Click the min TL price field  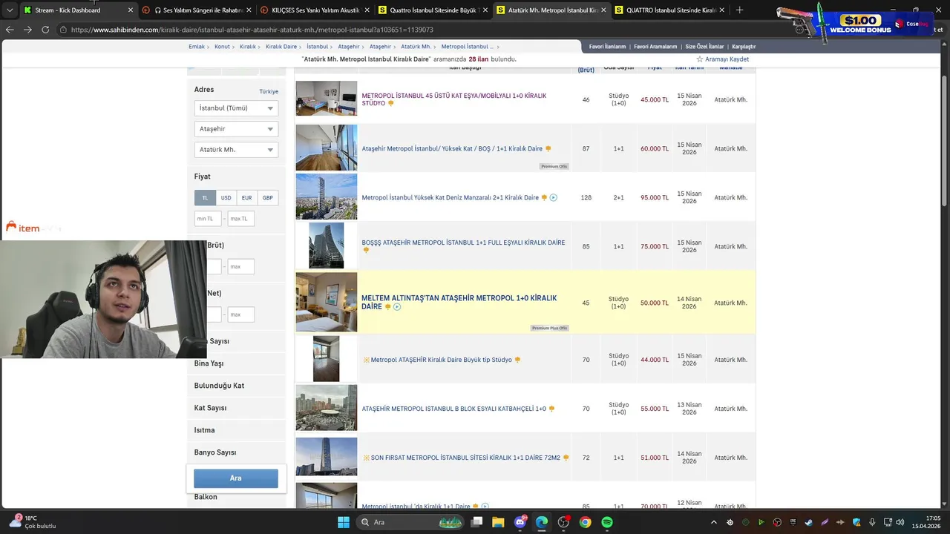point(208,219)
